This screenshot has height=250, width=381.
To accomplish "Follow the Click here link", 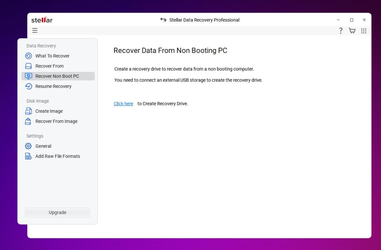I will (x=124, y=104).
